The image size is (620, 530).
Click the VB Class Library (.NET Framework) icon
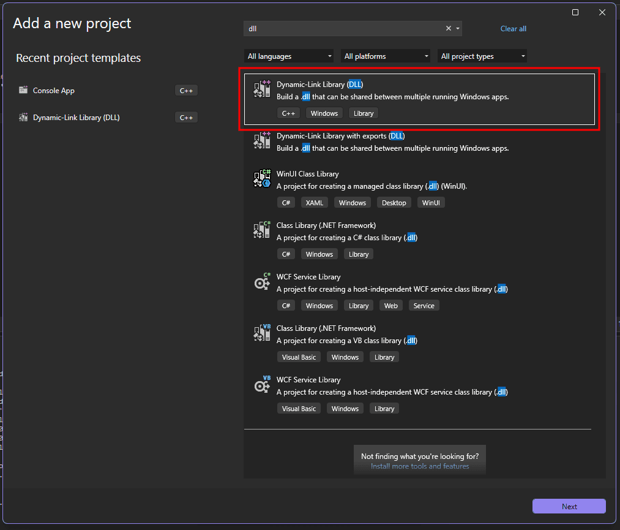(x=262, y=333)
